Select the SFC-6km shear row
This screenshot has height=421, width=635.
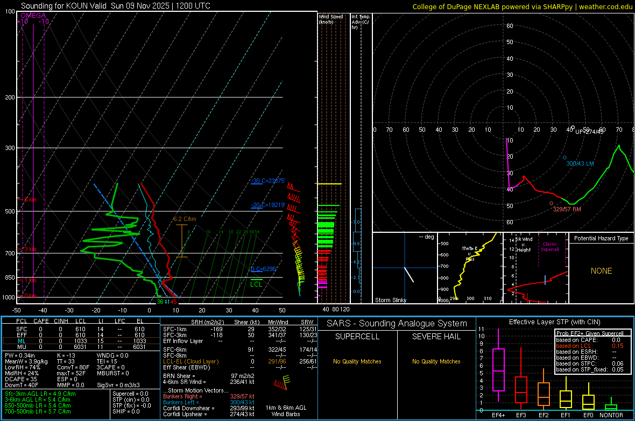click(x=240, y=349)
